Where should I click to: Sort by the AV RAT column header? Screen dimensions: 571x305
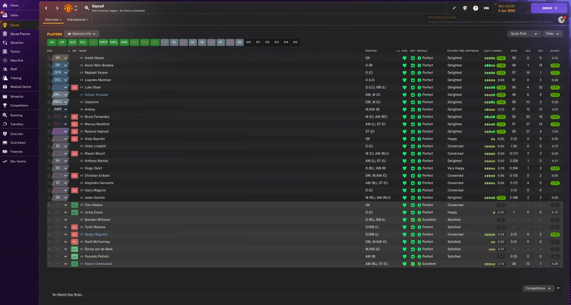[x=554, y=51]
